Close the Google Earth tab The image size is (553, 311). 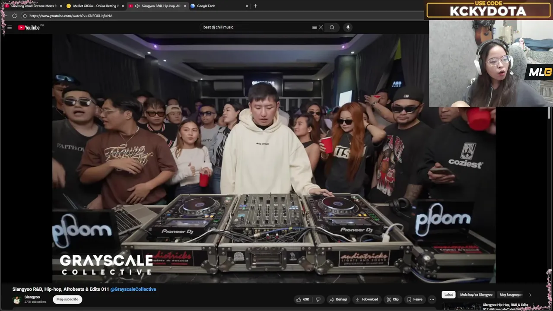click(247, 6)
